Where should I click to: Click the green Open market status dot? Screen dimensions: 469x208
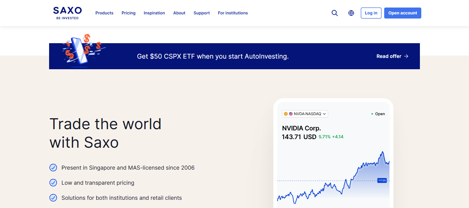click(372, 114)
